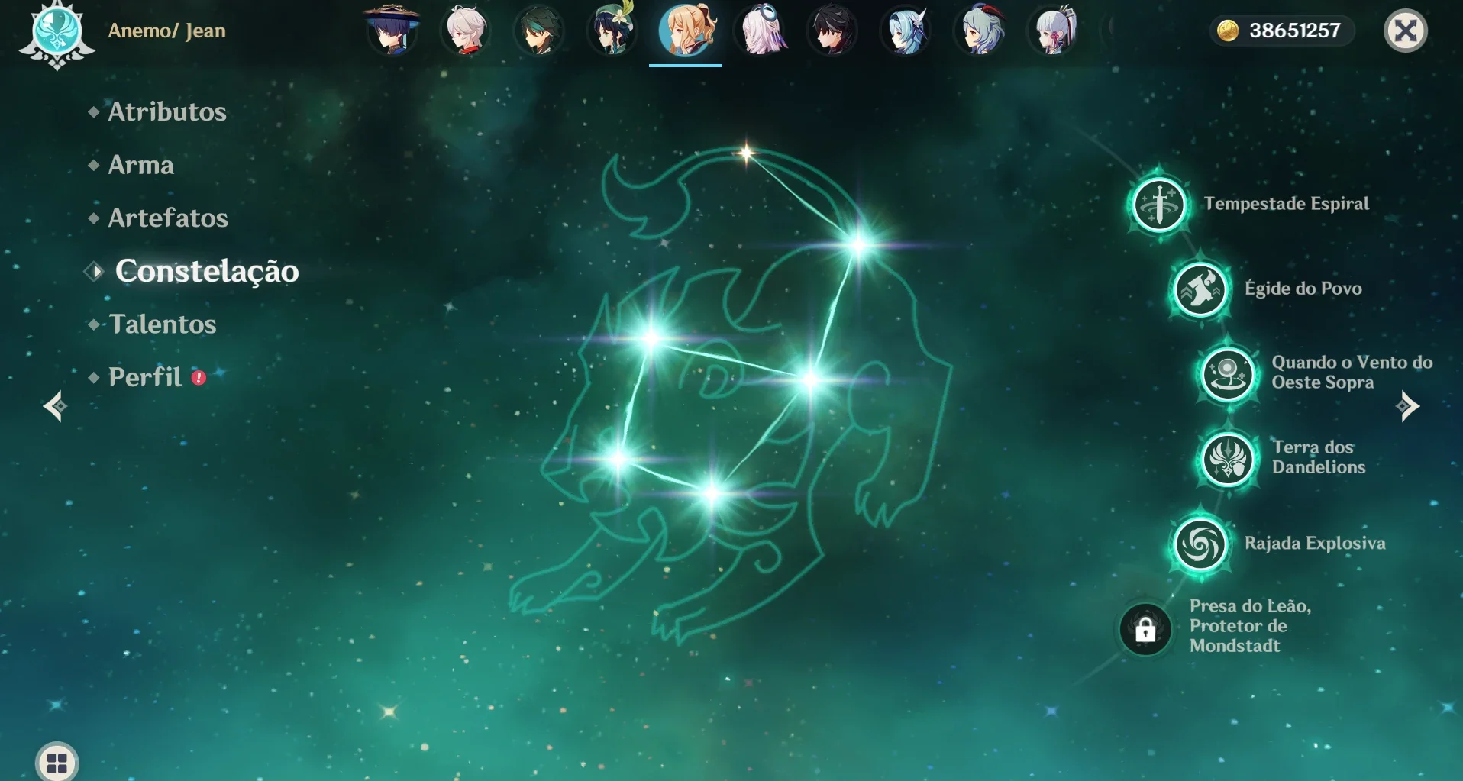The image size is (1463, 781).
Task: Open the bottom-left four-square menu icon
Action: (57, 762)
